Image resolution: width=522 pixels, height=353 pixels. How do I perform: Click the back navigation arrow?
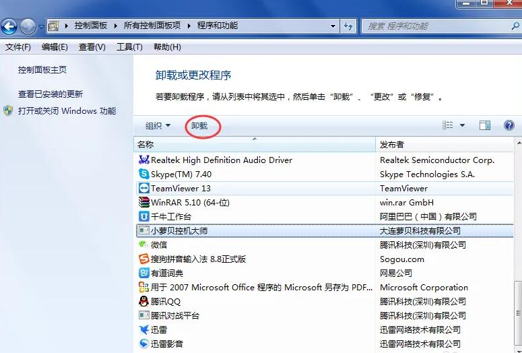tap(9, 26)
